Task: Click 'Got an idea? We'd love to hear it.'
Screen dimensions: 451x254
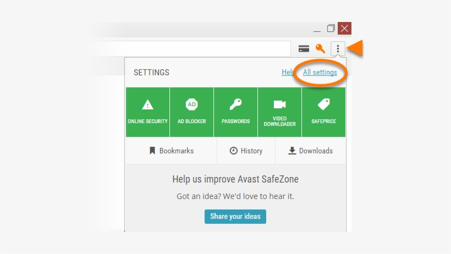Action: [x=235, y=196]
